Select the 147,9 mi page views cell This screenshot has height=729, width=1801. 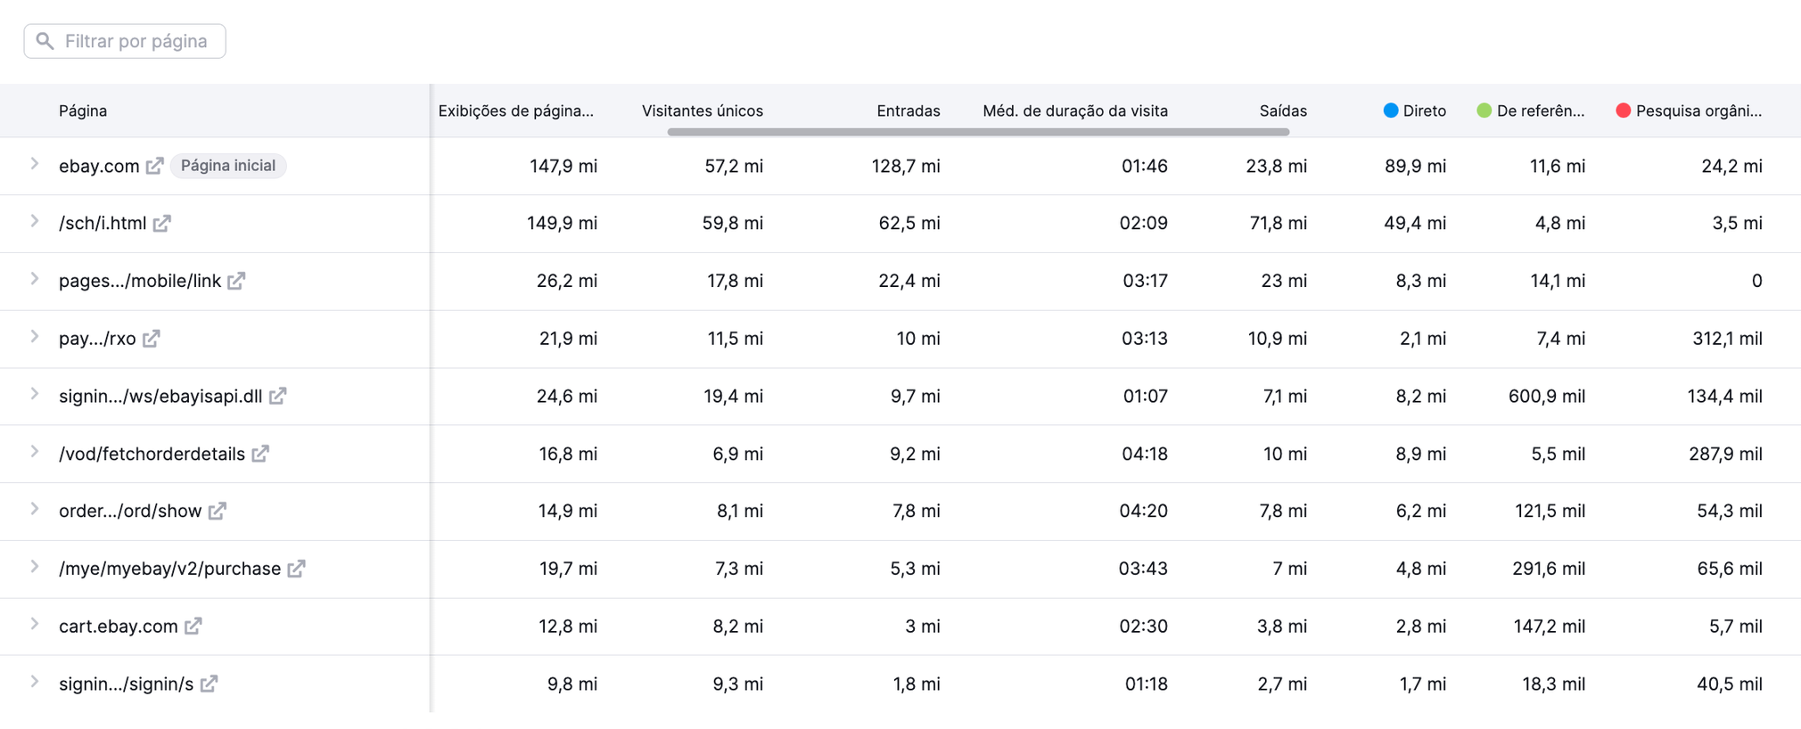pyautogui.click(x=563, y=166)
